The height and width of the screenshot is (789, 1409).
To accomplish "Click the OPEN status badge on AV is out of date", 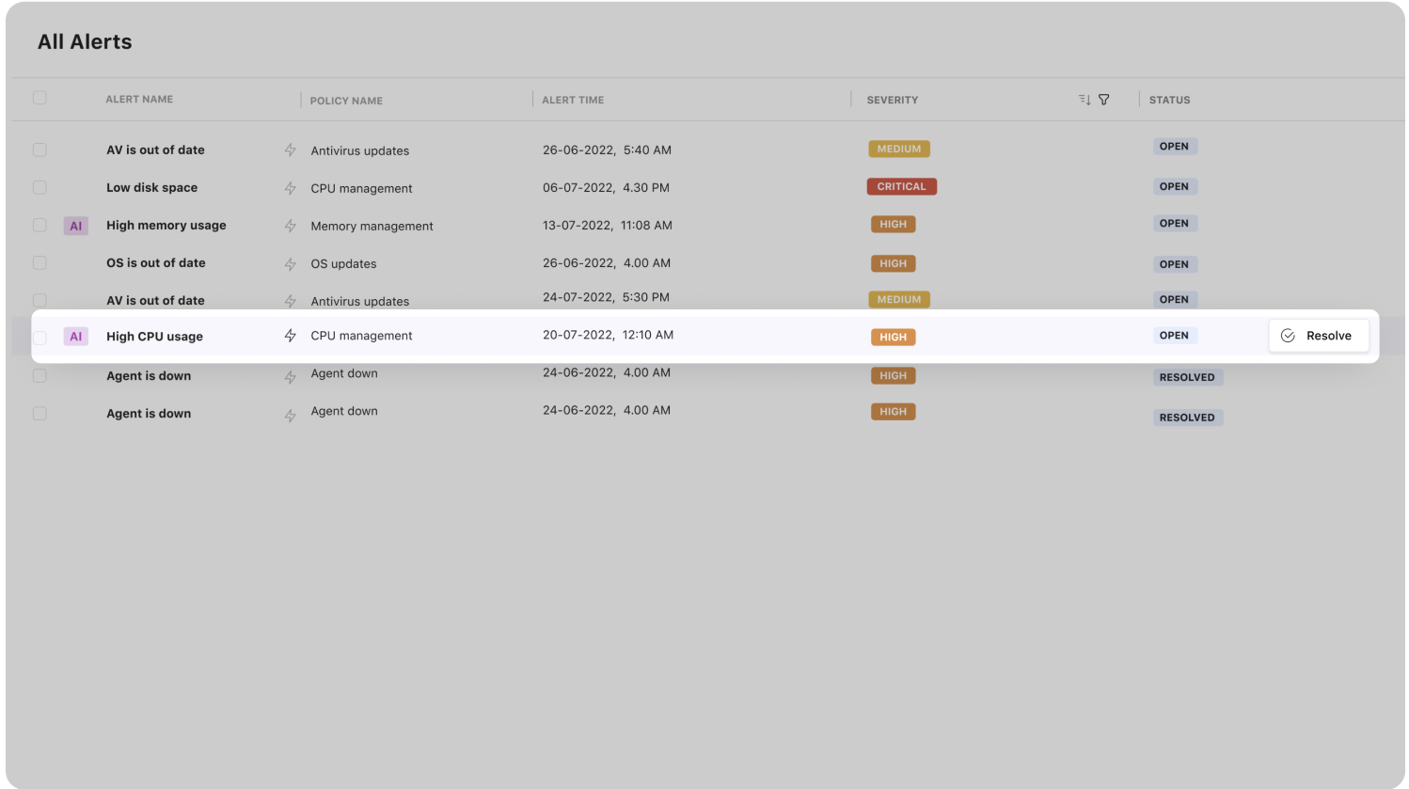I will (x=1174, y=146).
